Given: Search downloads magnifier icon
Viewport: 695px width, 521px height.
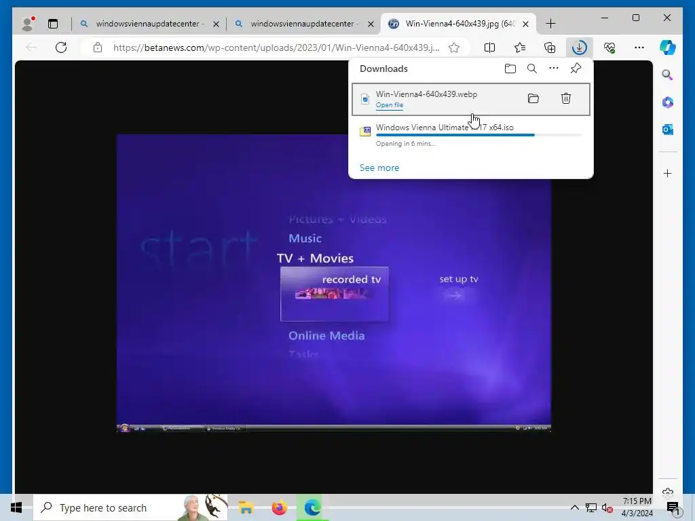Looking at the screenshot, I should [x=532, y=69].
